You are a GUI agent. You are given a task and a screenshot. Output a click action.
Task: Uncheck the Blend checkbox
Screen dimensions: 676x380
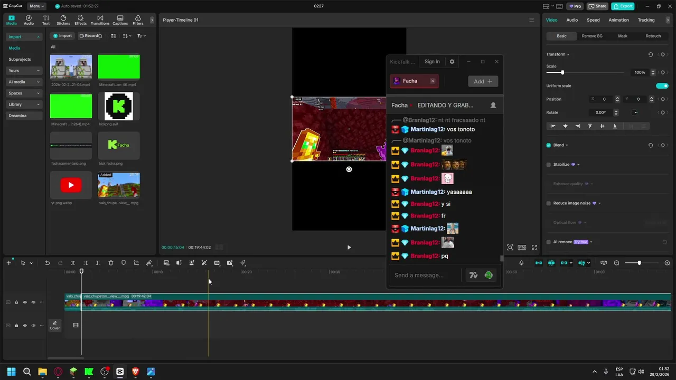[549, 145]
